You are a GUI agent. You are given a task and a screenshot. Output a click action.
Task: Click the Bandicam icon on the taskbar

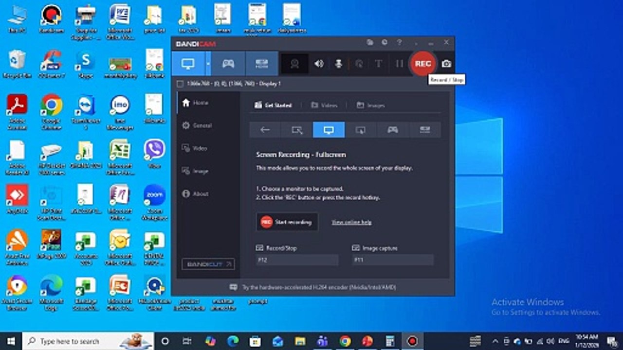[x=413, y=341]
